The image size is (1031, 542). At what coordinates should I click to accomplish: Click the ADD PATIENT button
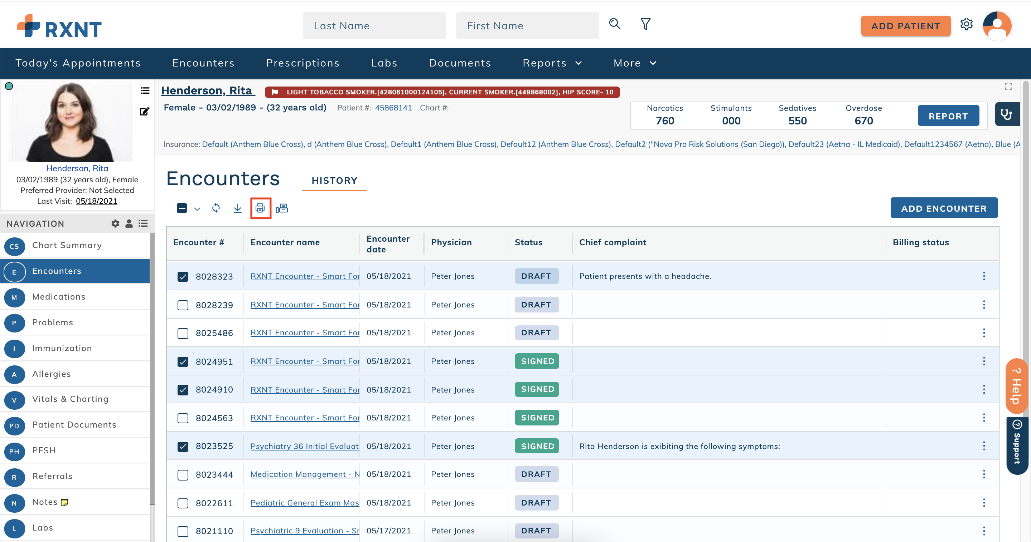click(x=905, y=26)
